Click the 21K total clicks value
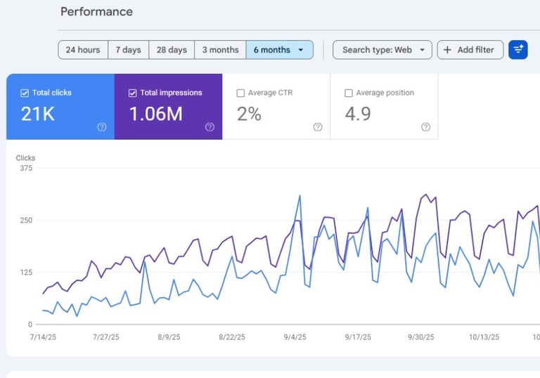The width and height of the screenshot is (540, 378). click(x=38, y=114)
